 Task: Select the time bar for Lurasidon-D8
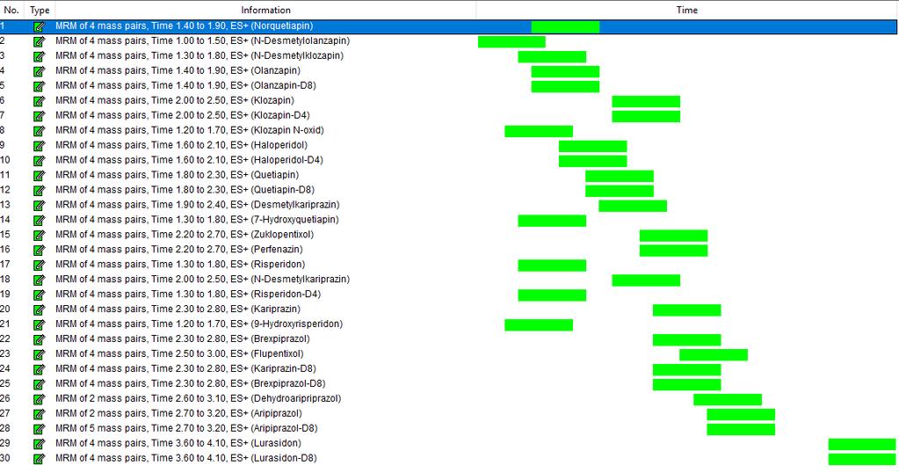862,459
